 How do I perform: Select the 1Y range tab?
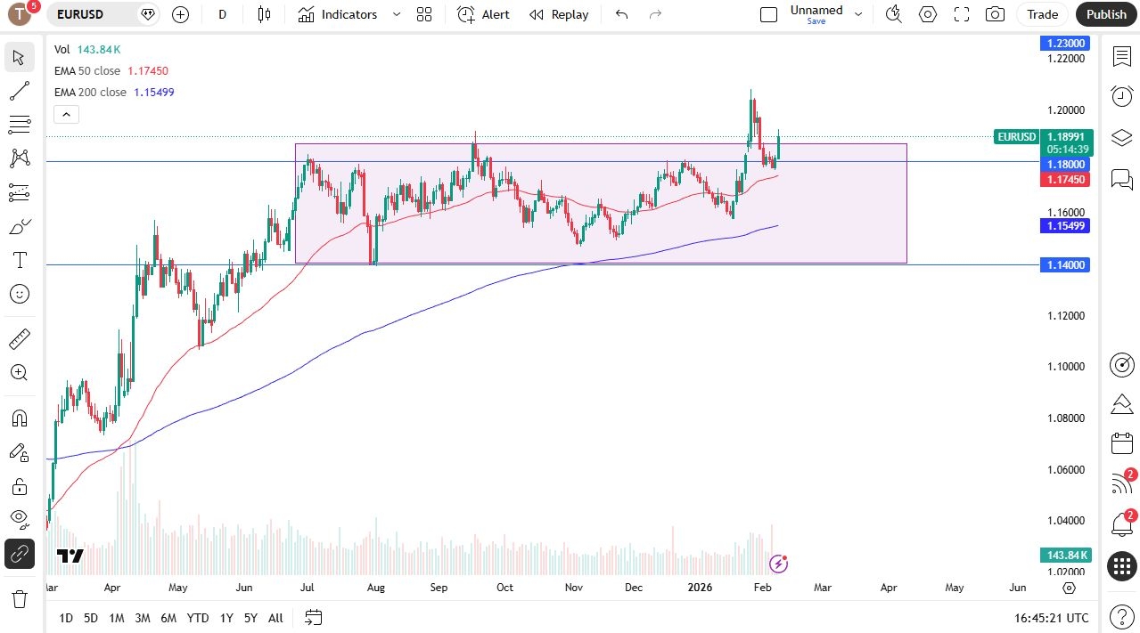point(226,617)
